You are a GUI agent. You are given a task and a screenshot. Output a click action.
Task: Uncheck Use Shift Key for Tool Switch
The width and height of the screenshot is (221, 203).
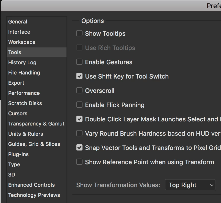[80, 76]
